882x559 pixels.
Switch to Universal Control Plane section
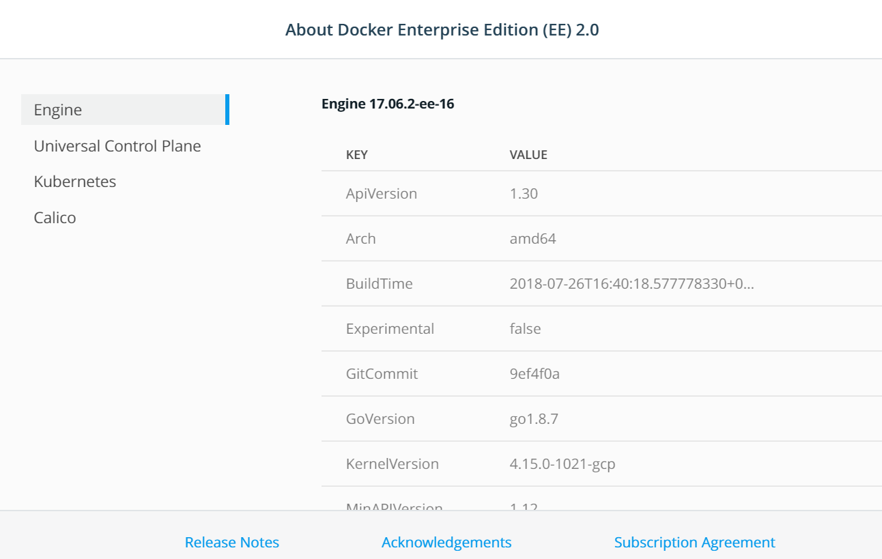tap(117, 146)
